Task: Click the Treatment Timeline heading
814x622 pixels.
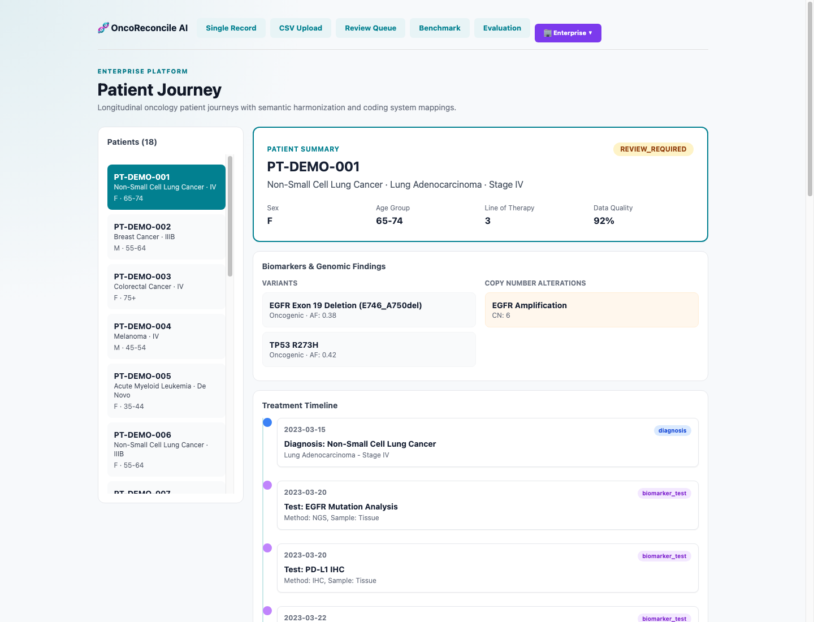Action: pos(300,405)
